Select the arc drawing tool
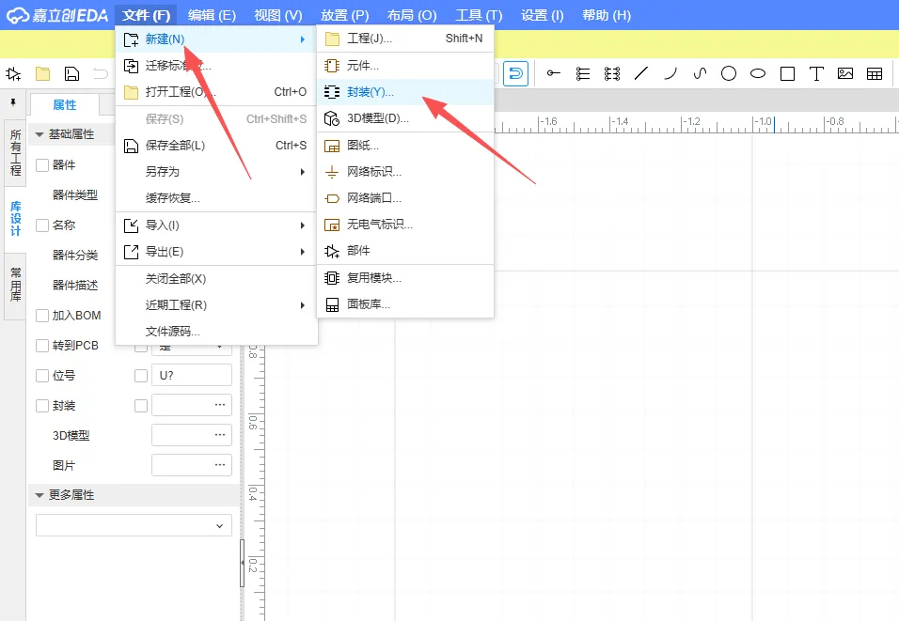This screenshot has height=621, width=899. tap(670, 73)
